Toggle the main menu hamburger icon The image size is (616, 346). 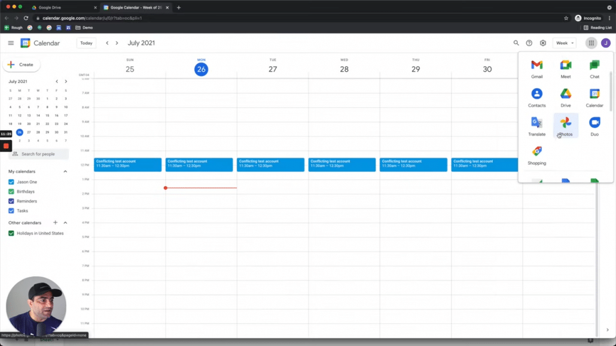[x=11, y=43]
